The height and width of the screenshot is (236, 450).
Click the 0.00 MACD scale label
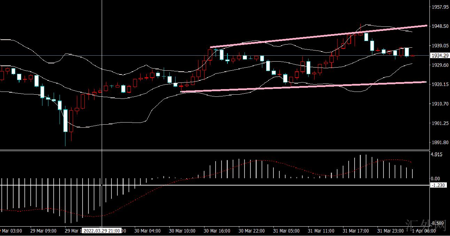coord(435,179)
